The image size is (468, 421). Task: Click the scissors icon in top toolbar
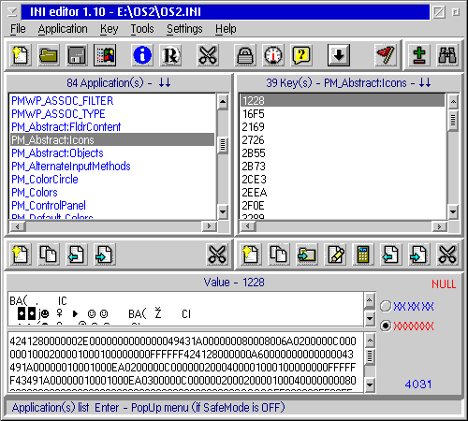pos(208,55)
